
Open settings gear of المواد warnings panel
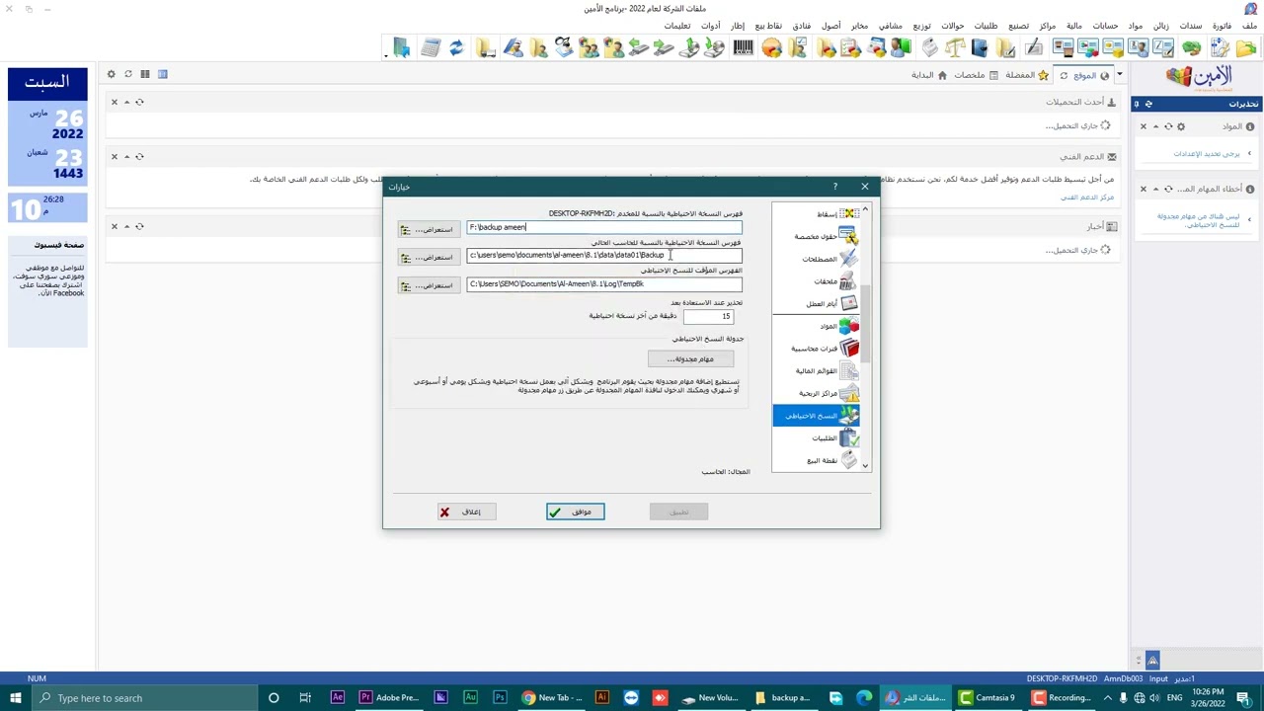click(1181, 126)
